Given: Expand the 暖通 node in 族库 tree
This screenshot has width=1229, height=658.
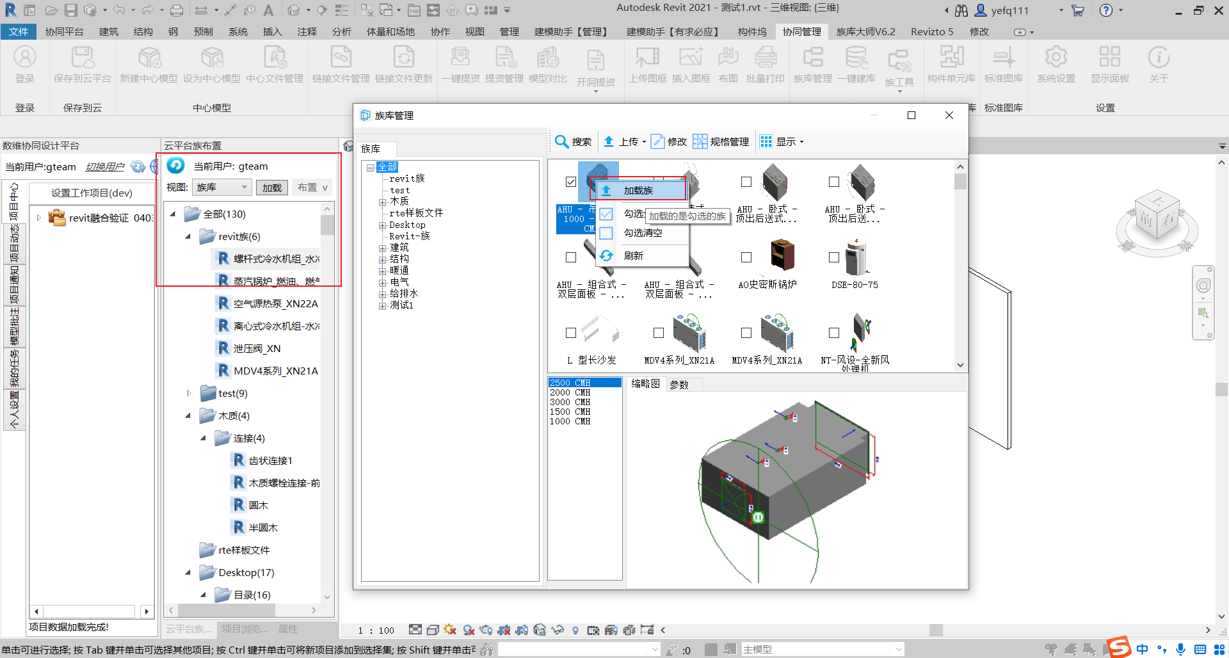Looking at the screenshot, I should [382, 271].
